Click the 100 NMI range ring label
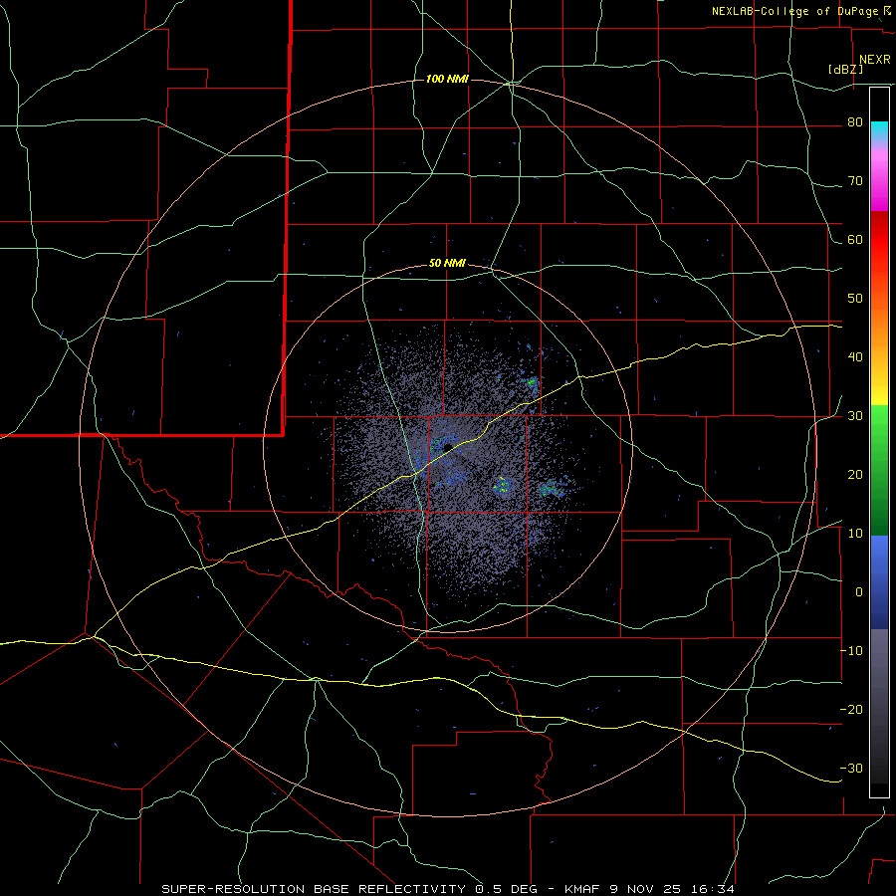 pos(447,79)
